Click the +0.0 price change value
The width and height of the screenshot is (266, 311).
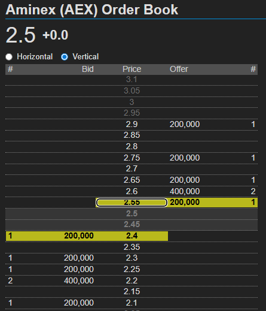click(x=56, y=35)
